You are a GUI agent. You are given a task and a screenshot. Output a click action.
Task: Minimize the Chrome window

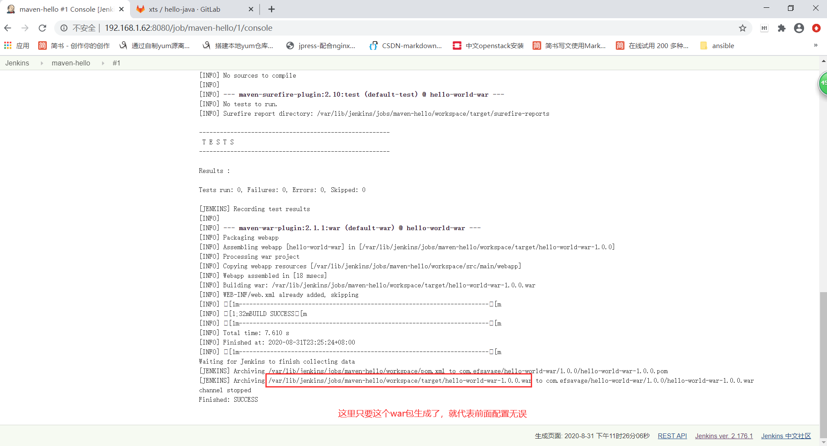pyautogui.click(x=766, y=8)
